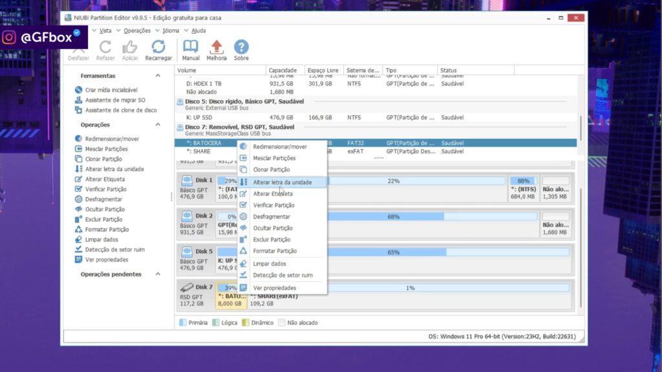
Task: Open the Operações menu in the menu bar
Action: [137, 31]
